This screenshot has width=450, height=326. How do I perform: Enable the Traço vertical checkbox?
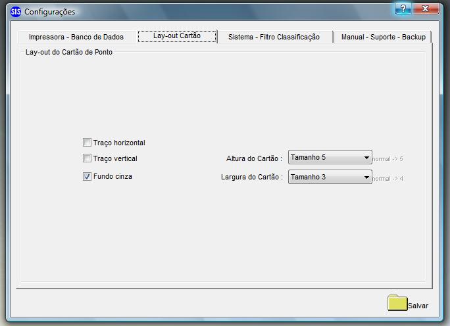pyautogui.click(x=87, y=158)
